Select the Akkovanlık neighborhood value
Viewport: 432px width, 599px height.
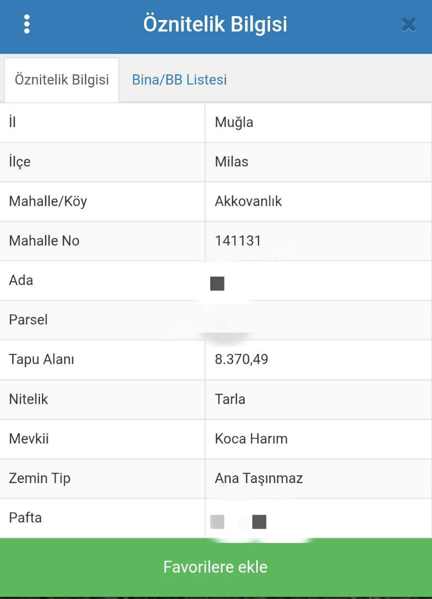(x=248, y=201)
